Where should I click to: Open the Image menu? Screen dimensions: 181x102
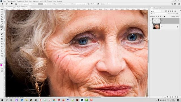[x=20, y=1]
